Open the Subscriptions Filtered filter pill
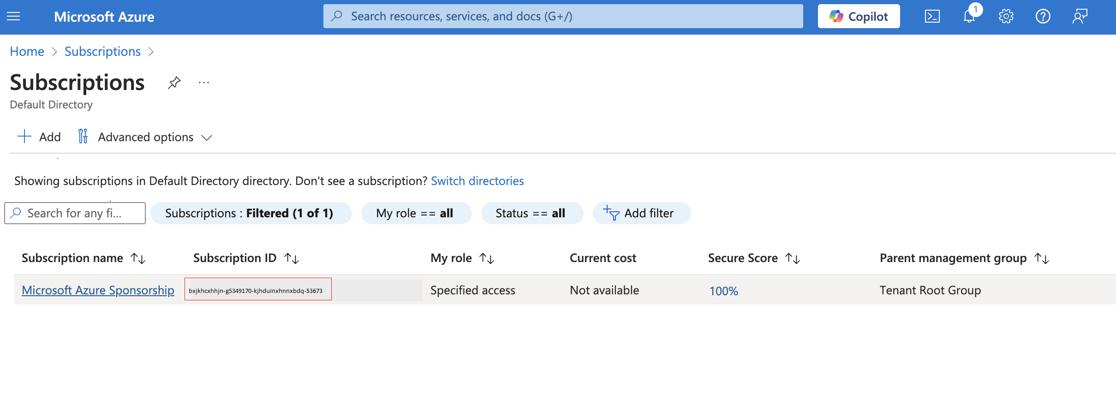 point(251,213)
